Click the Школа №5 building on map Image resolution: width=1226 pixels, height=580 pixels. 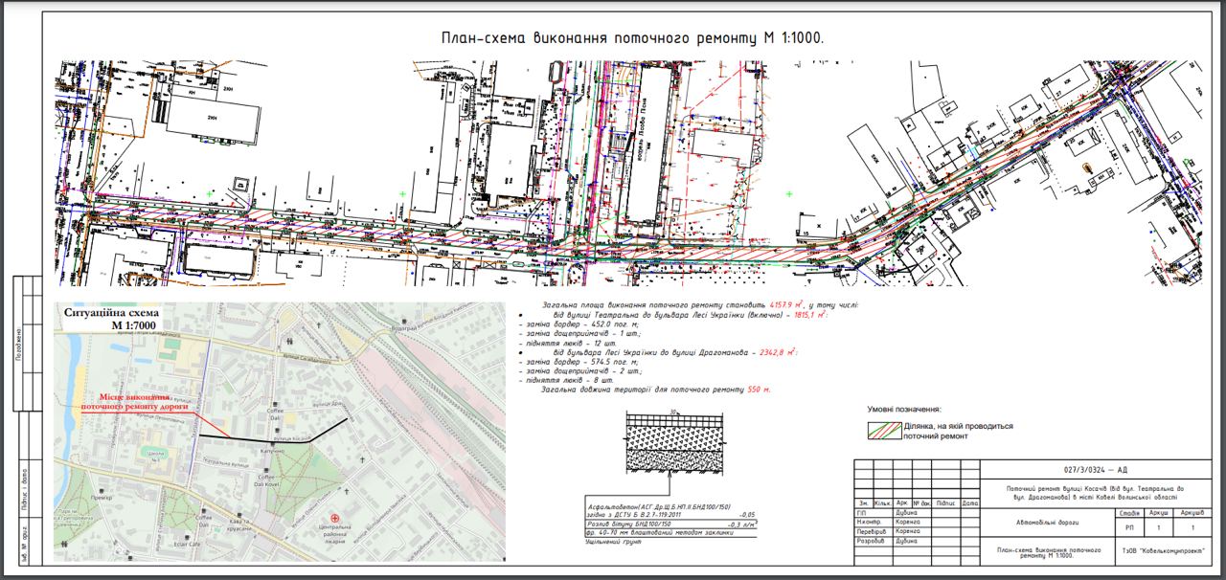[153, 453]
